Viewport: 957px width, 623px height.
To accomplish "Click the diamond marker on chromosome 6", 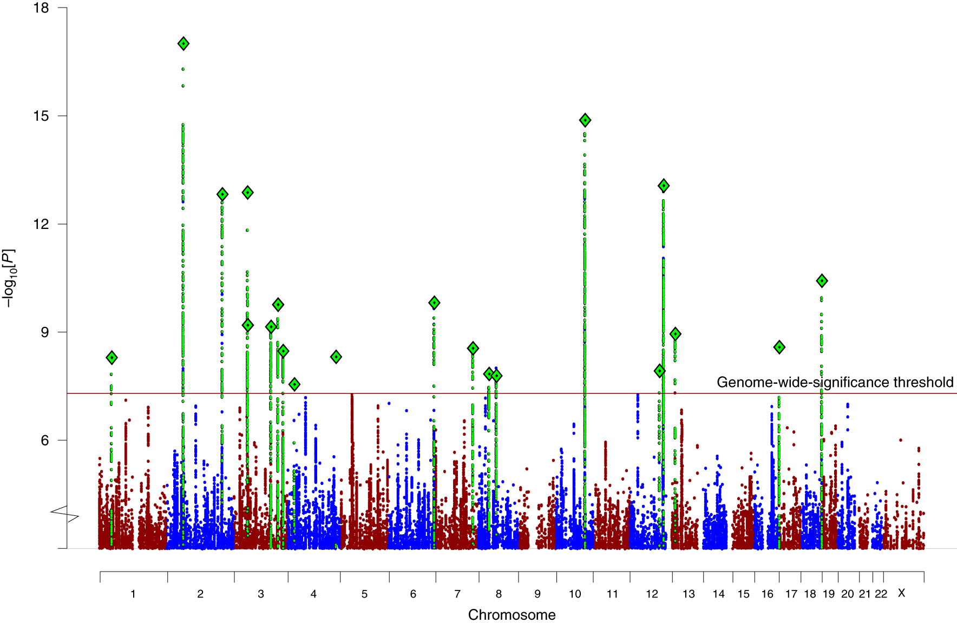I will (x=434, y=303).
